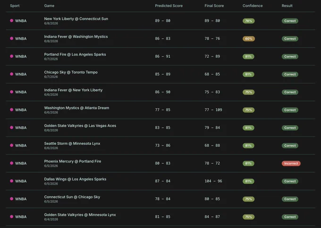Sort by the Sport column header

coord(15,6)
